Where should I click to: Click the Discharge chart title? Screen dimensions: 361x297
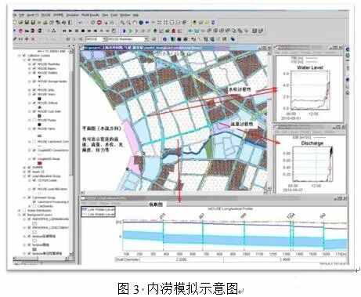312,143
